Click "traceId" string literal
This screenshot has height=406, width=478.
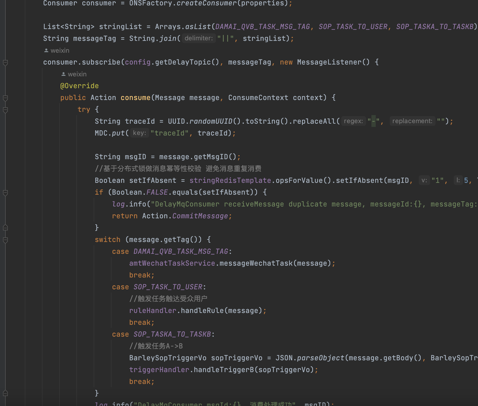tap(170, 133)
